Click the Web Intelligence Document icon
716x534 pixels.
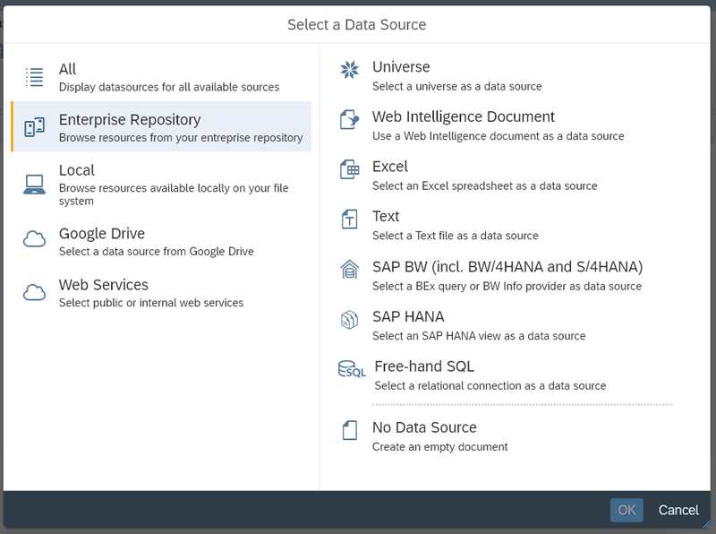point(350,119)
